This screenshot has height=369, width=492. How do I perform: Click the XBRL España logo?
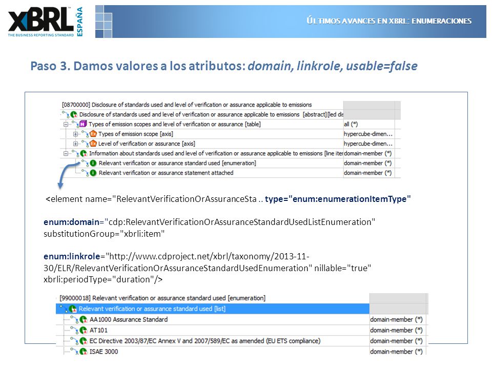coord(46,22)
